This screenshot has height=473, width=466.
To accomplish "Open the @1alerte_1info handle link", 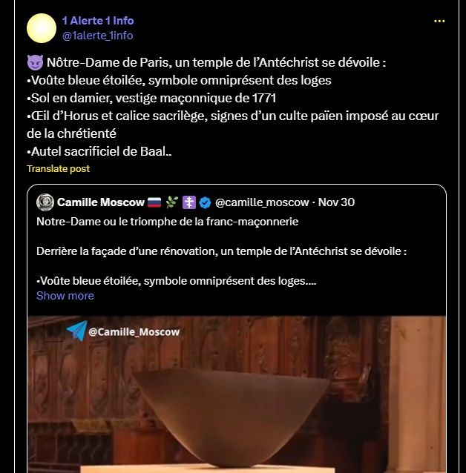I will [97, 36].
